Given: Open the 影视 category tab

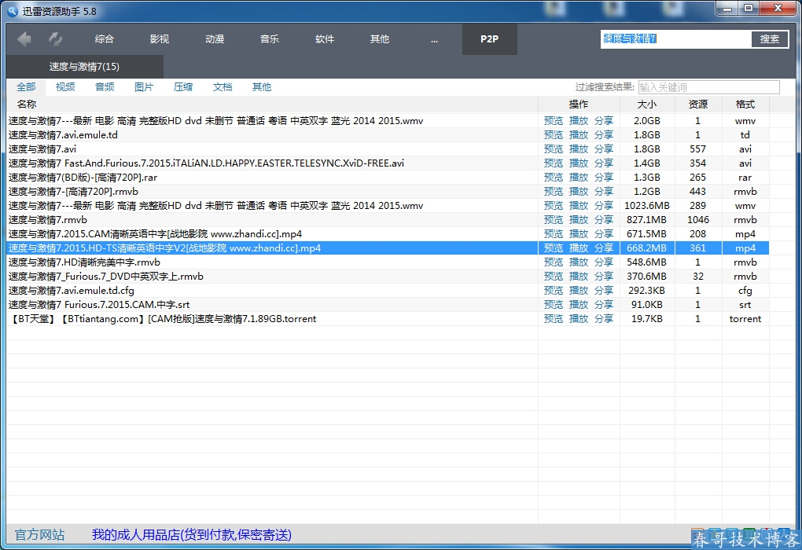Looking at the screenshot, I should (x=160, y=38).
